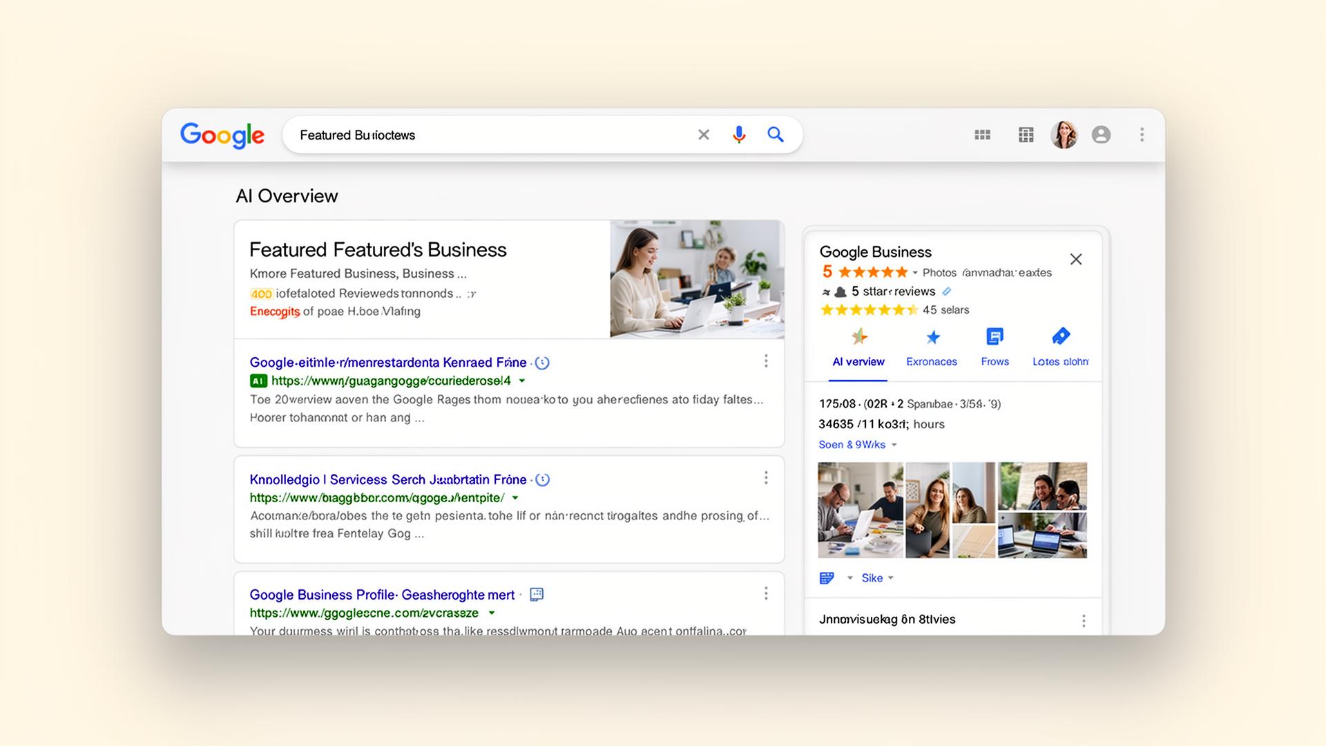This screenshot has height=746, width=1326.
Task: Open the 'Featured Featured's Business' title
Action: pyautogui.click(x=378, y=249)
